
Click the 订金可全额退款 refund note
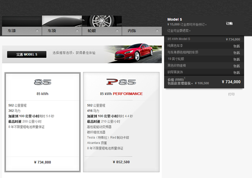(x=179, y=31)
